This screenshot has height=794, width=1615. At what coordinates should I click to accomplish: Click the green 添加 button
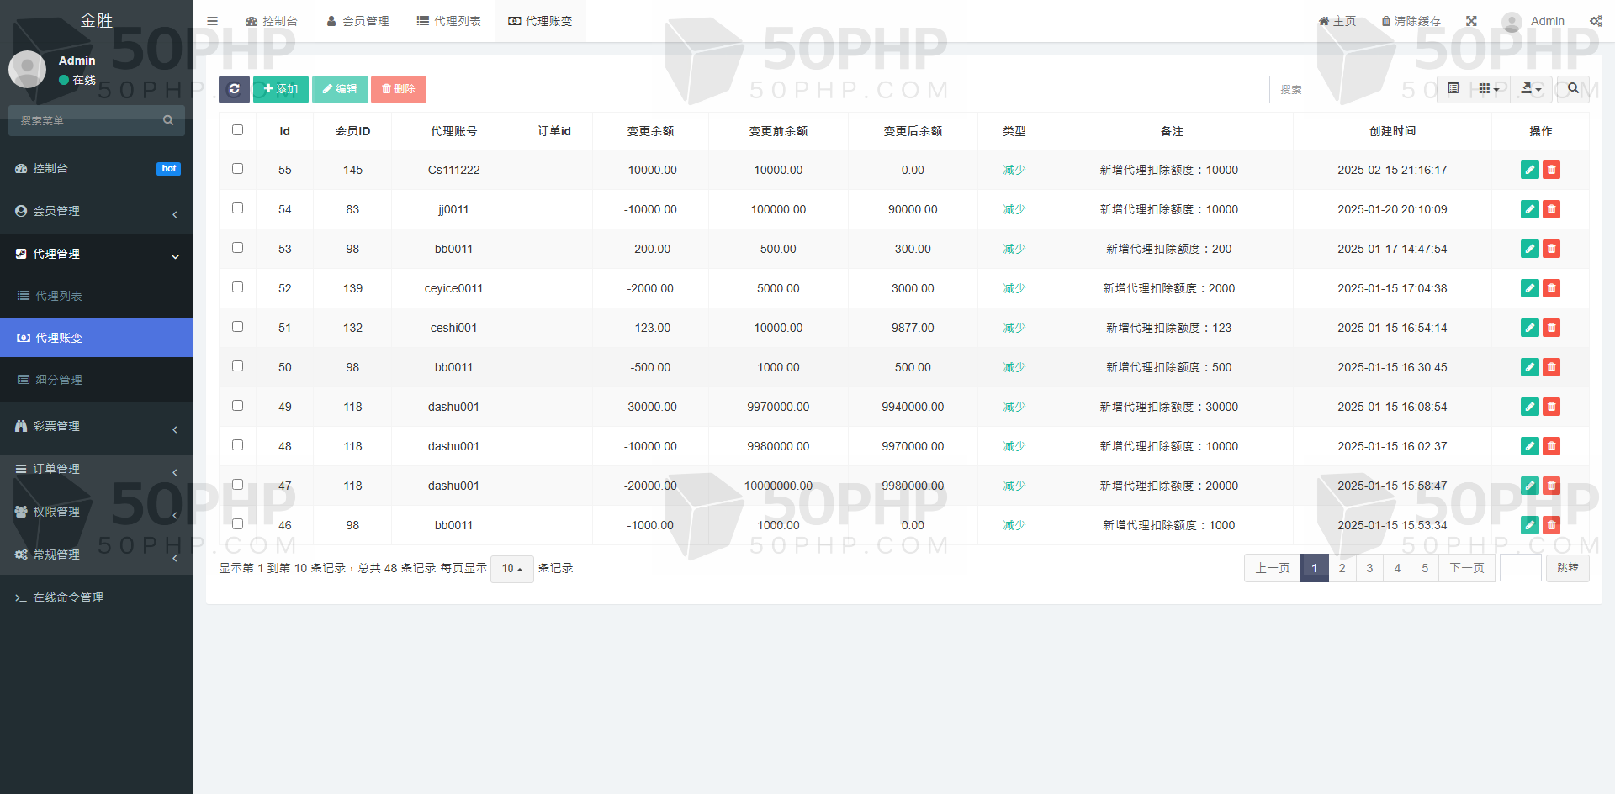coord(281,89)
